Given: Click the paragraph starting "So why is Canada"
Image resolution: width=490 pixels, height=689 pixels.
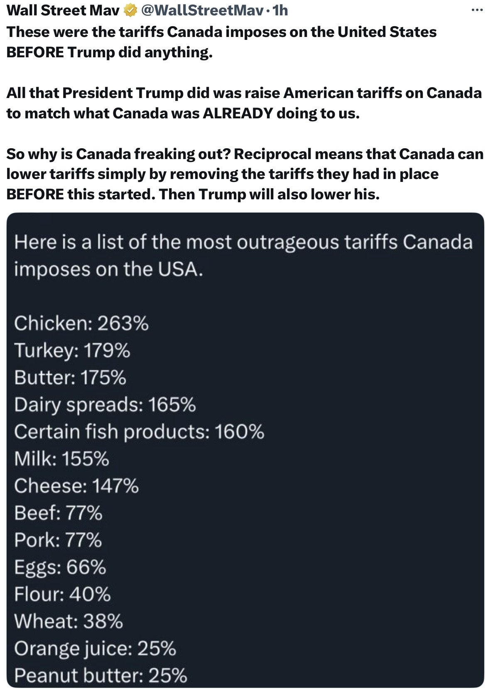Looking at the screenshot, I should click(245, 174).
